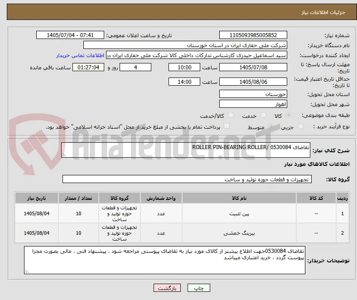Viewport: 357px width, 300px height.
Task: Click the گروه کالا column header
Action: pyautogui.click(x=120, y=198)
